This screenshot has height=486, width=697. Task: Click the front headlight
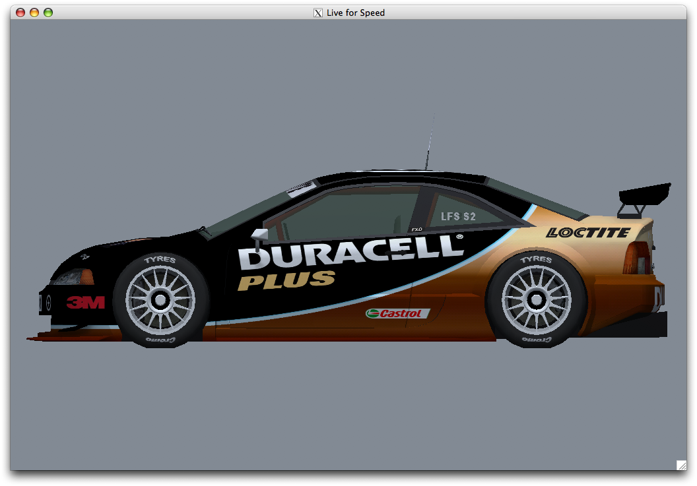[73, 277]
